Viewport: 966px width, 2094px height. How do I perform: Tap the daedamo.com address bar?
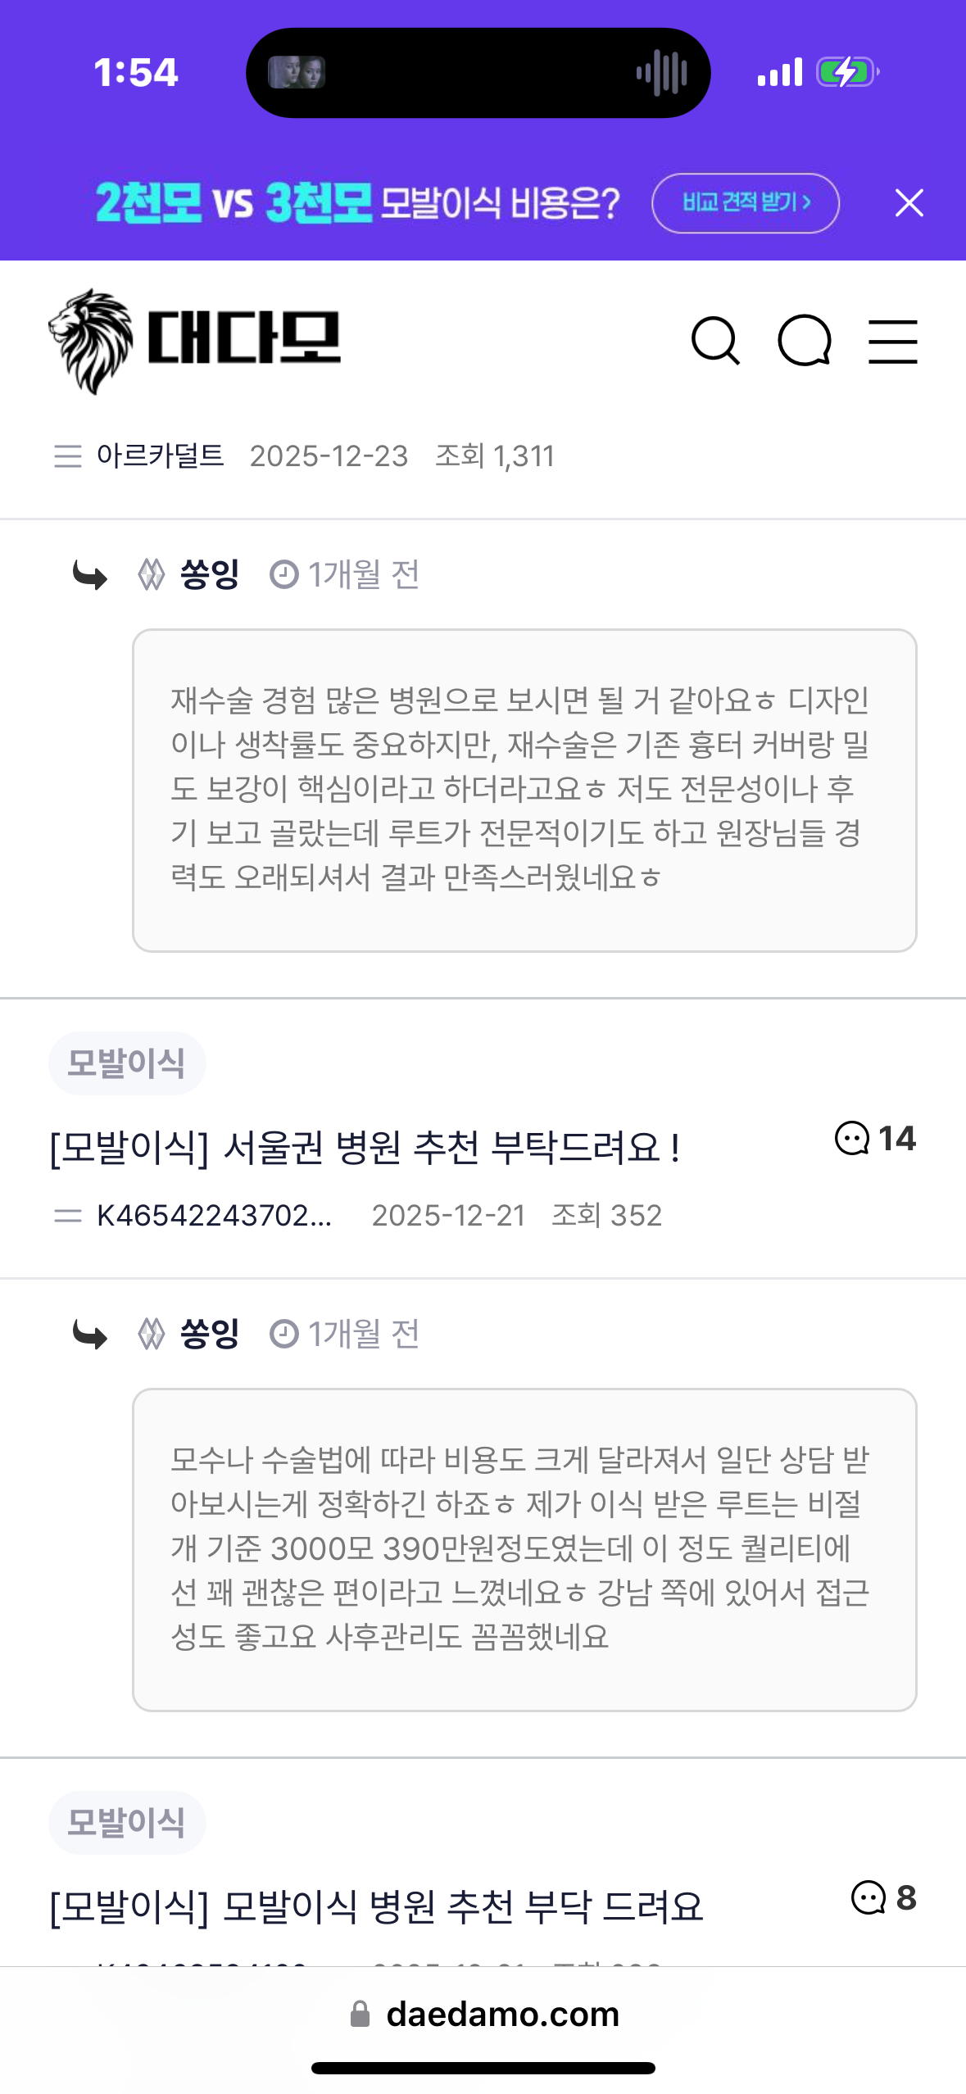click(x=483, y=2014)
